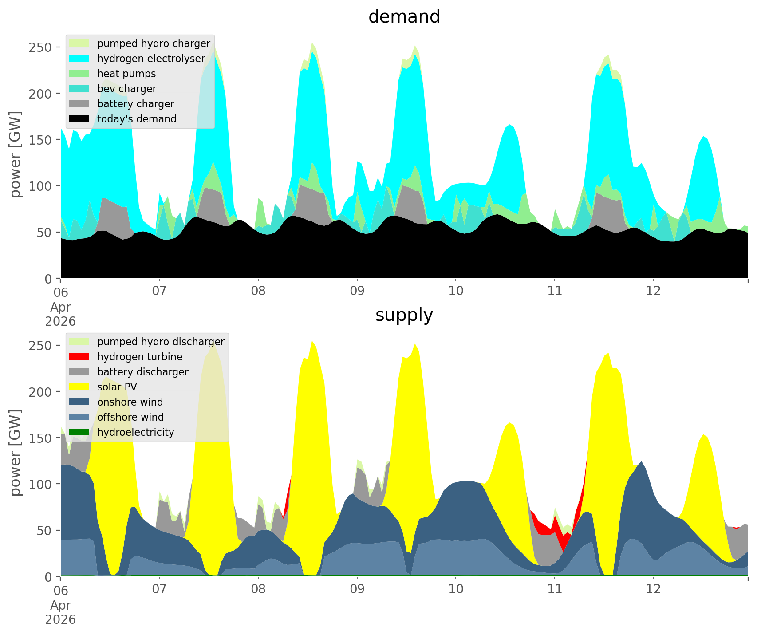Click the heat pumps green legend swatch
This screenshot has height=635, width=757.
pyautogui.click(x=80, y=74)
